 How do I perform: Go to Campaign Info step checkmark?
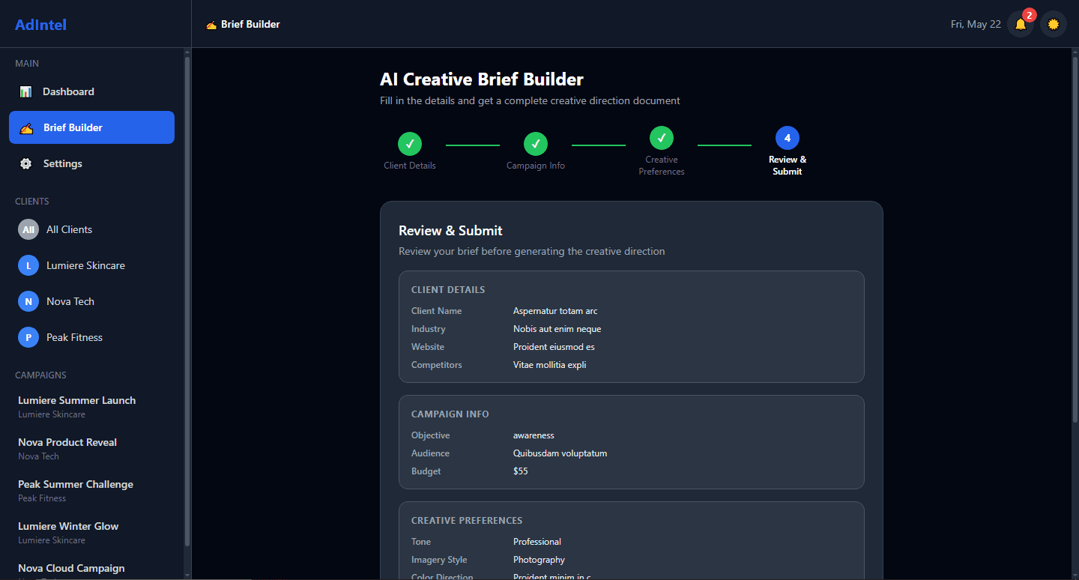(536, 144)
